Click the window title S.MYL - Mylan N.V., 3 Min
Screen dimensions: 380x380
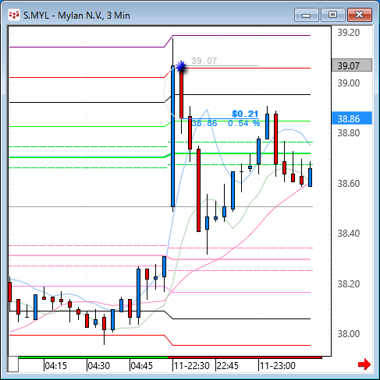(76, 16)
